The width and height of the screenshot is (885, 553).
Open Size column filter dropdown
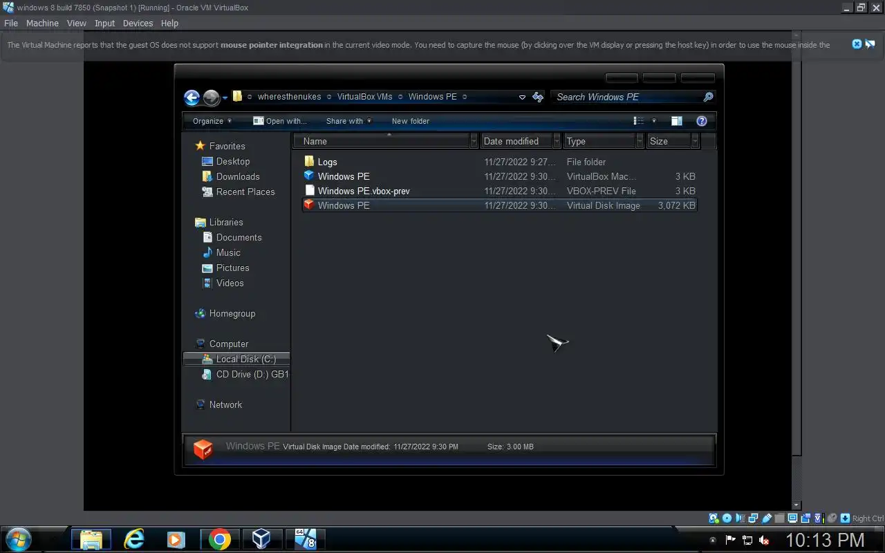tap(695, 141)
